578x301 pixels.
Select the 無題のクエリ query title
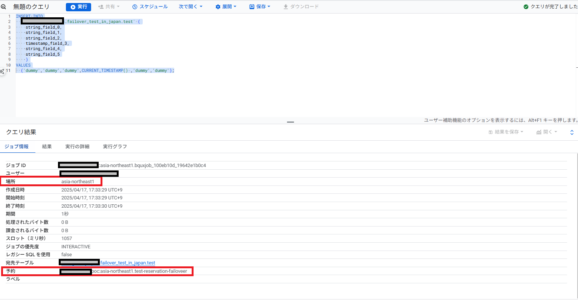31,7
